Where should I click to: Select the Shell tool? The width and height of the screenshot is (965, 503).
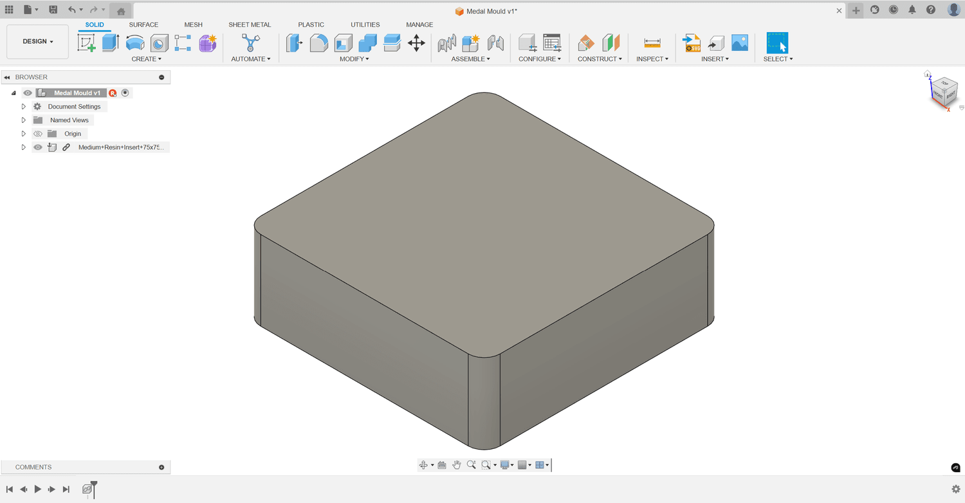[343, 43]
